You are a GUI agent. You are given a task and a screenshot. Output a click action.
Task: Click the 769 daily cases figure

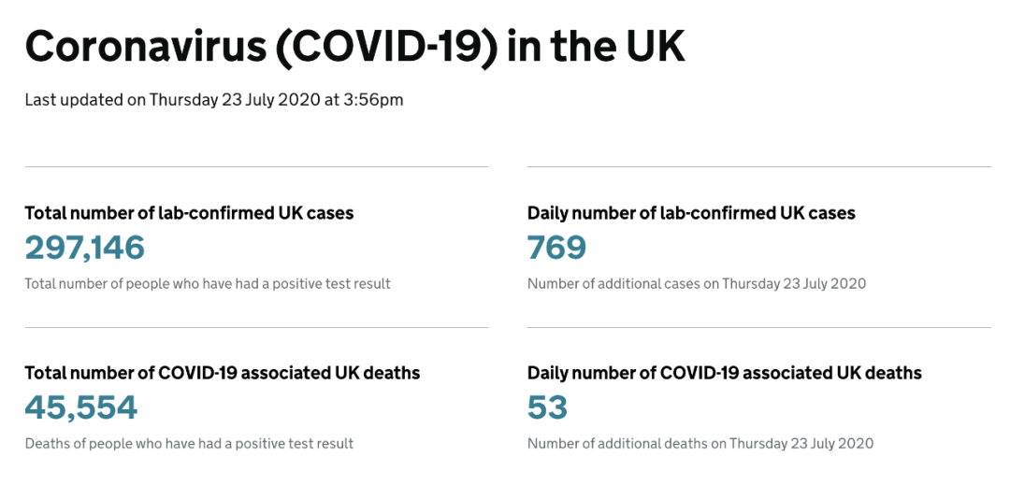pyautogui.click(x=556, y=248)
